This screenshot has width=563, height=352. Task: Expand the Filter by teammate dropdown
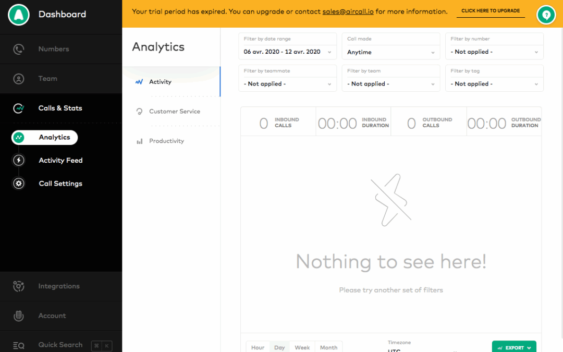[287, 83]
